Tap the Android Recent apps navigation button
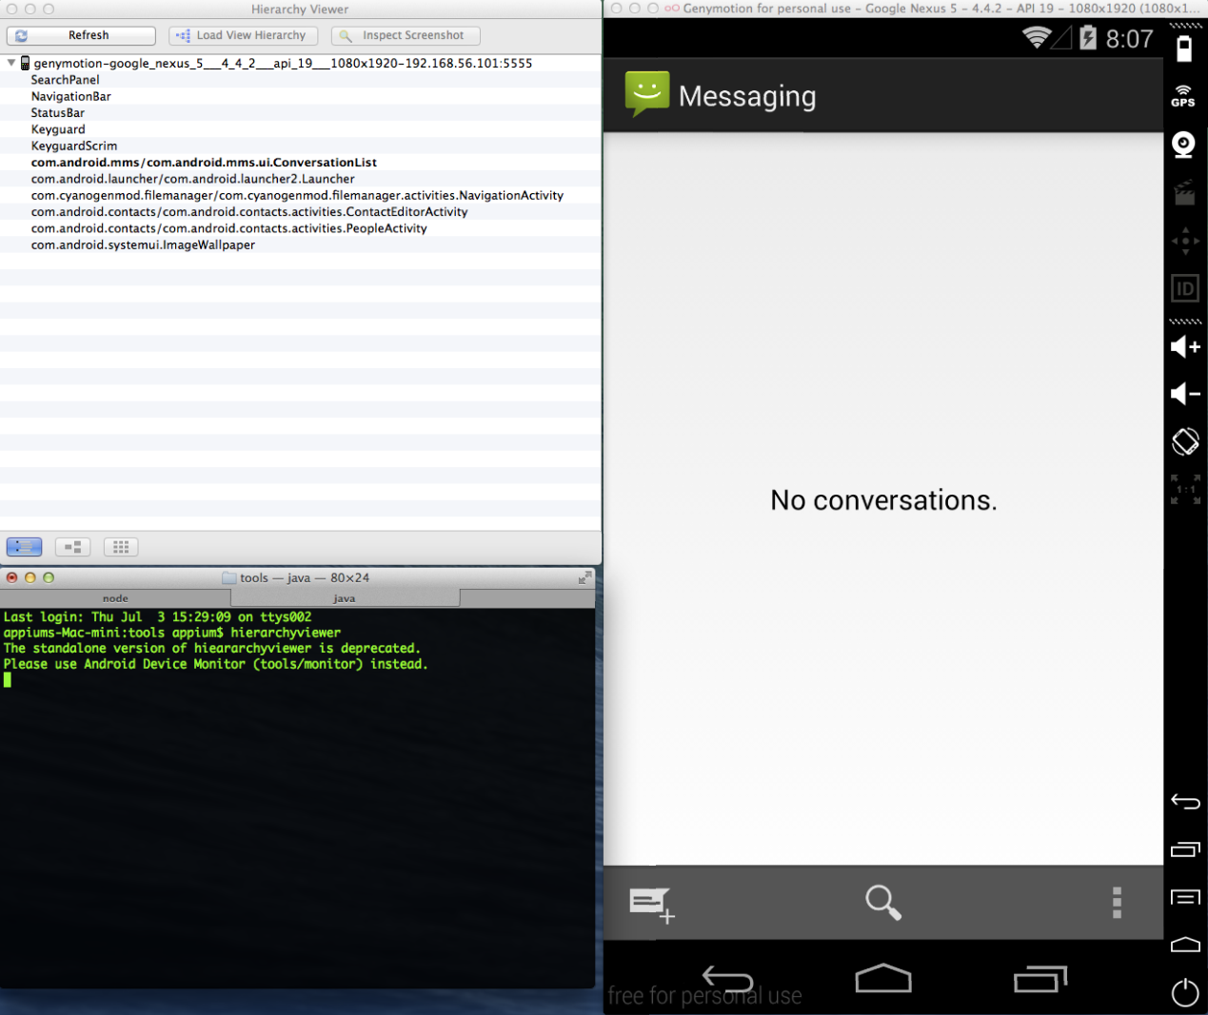Screen dimensions: 1208x1015 1040,979
